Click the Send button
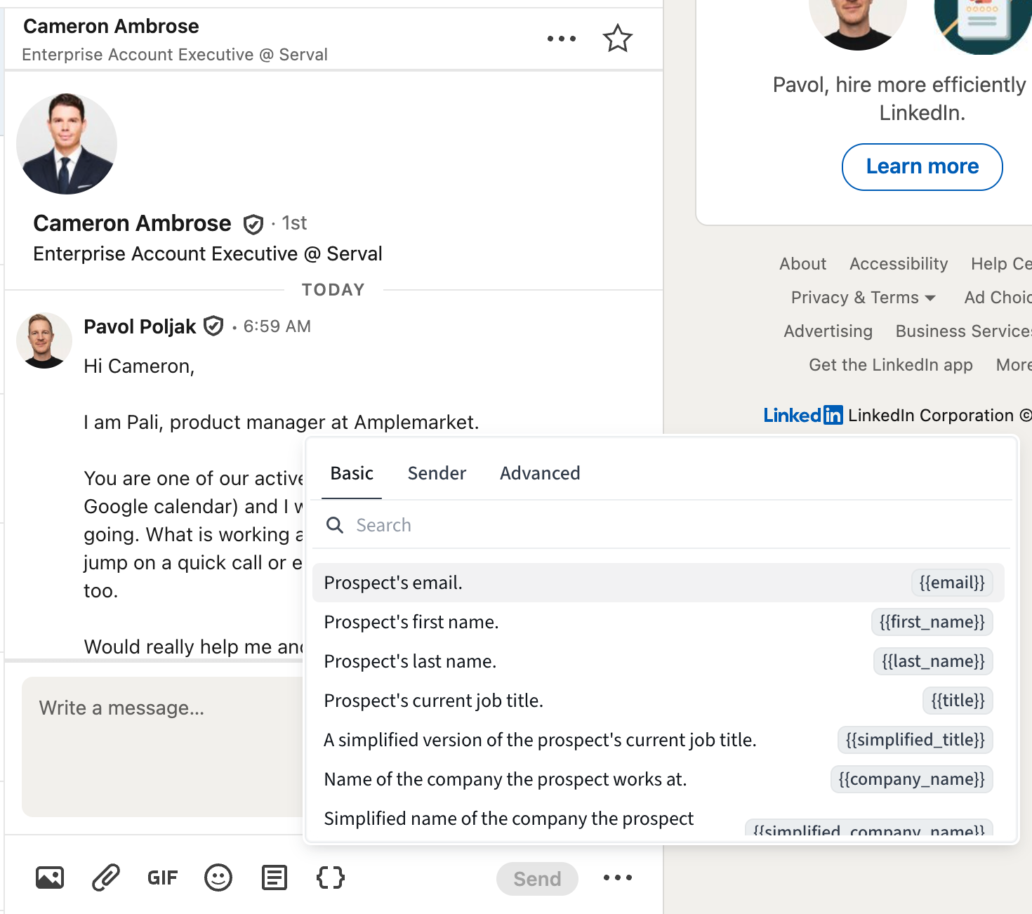 point(537,879)
